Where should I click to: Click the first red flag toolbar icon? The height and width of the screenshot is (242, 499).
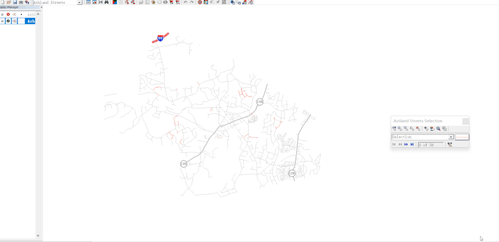pos(171,2)
